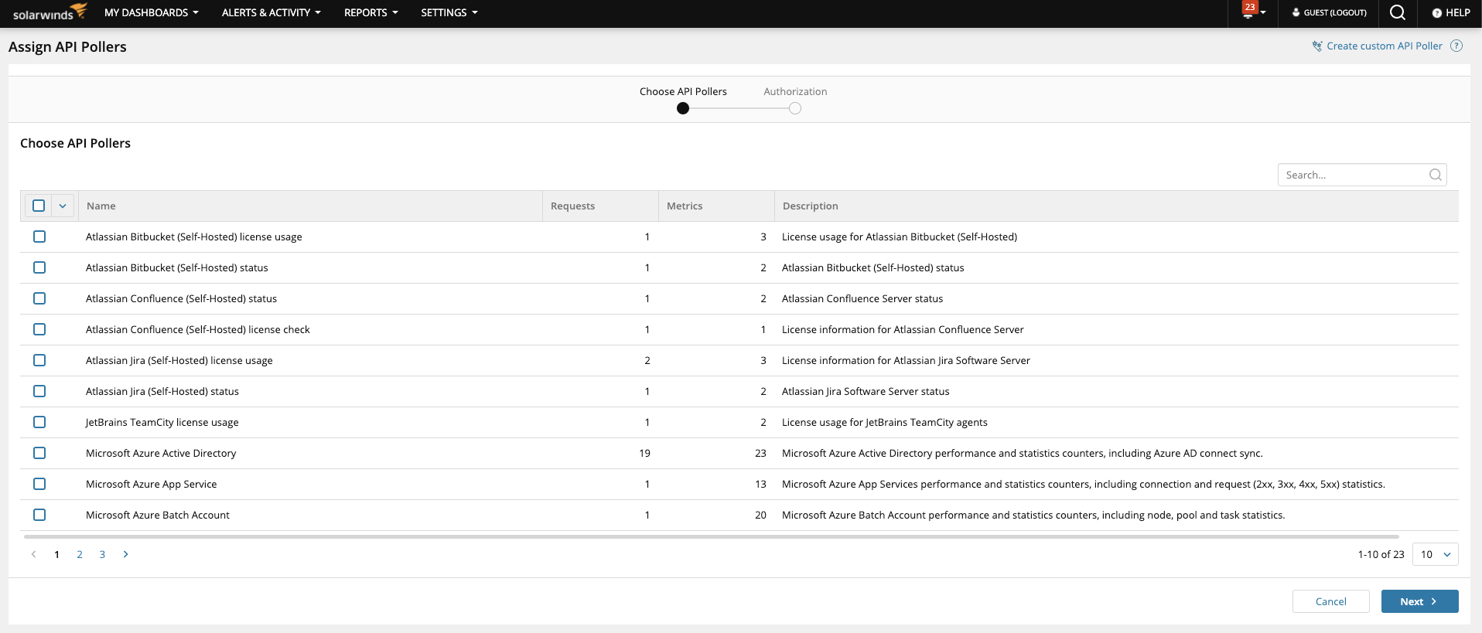This screenshot has width=1482, height=633.
Task: Click the 1-10 of 23 pagination text
Action: pyautogui.click(x=1381, y=554)
